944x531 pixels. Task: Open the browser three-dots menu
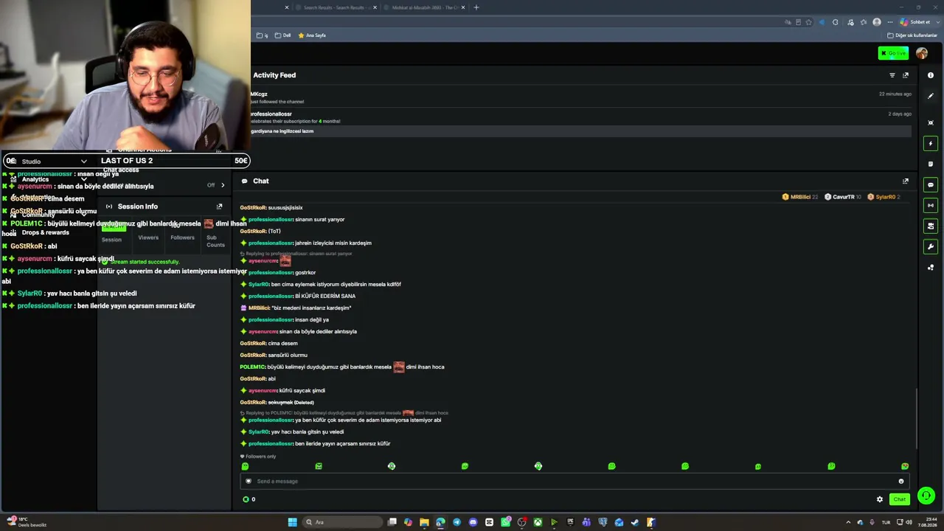click(890, 22)
